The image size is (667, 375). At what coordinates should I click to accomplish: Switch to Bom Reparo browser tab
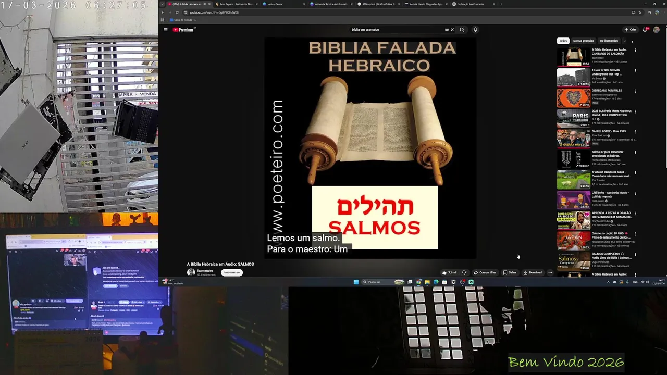pyautogui.click(x=237, y=4)
